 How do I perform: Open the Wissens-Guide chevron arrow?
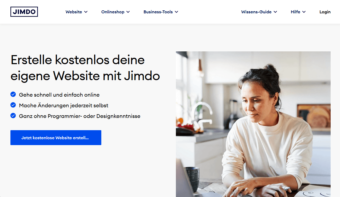coord(275,12)
